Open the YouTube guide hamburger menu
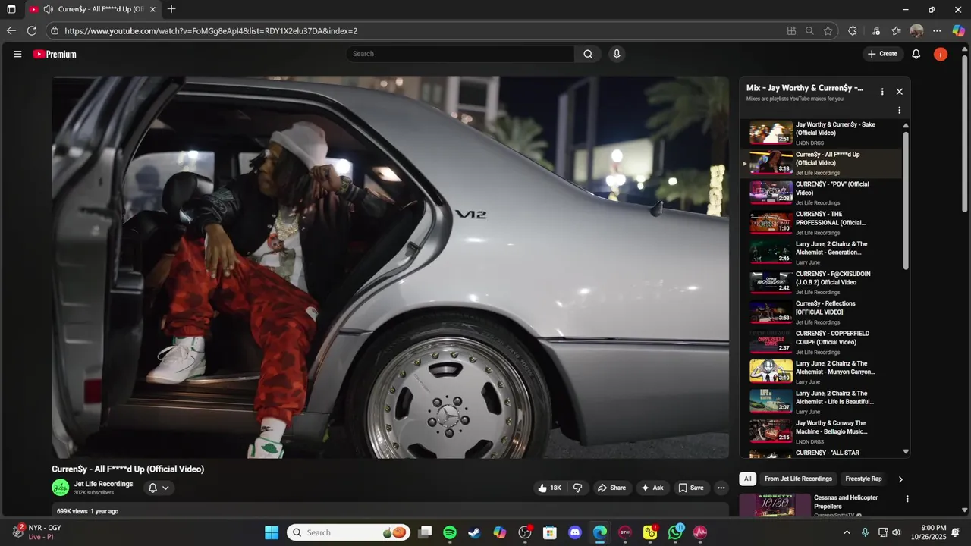971x546 pixels. click(17, 54)
